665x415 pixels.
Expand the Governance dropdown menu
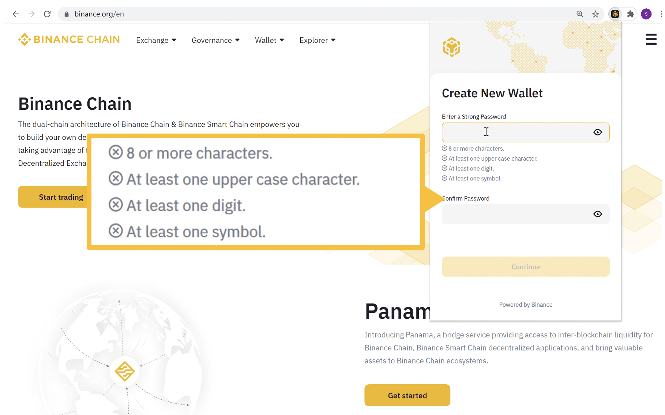tap(216, 40)
